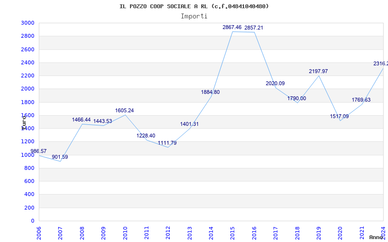Image resolution: width=388 pixels, height=242 pixels.
Task: Select data label 1769.63
Action: tap(361, 100)
